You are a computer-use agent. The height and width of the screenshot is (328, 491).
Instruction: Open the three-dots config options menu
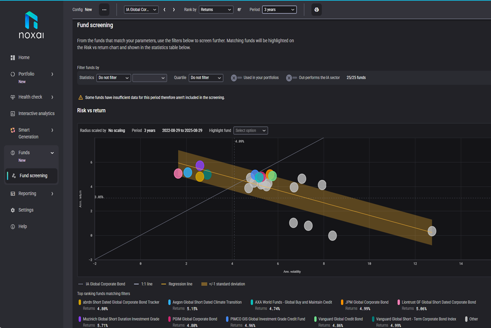click(x=104, y=10)
